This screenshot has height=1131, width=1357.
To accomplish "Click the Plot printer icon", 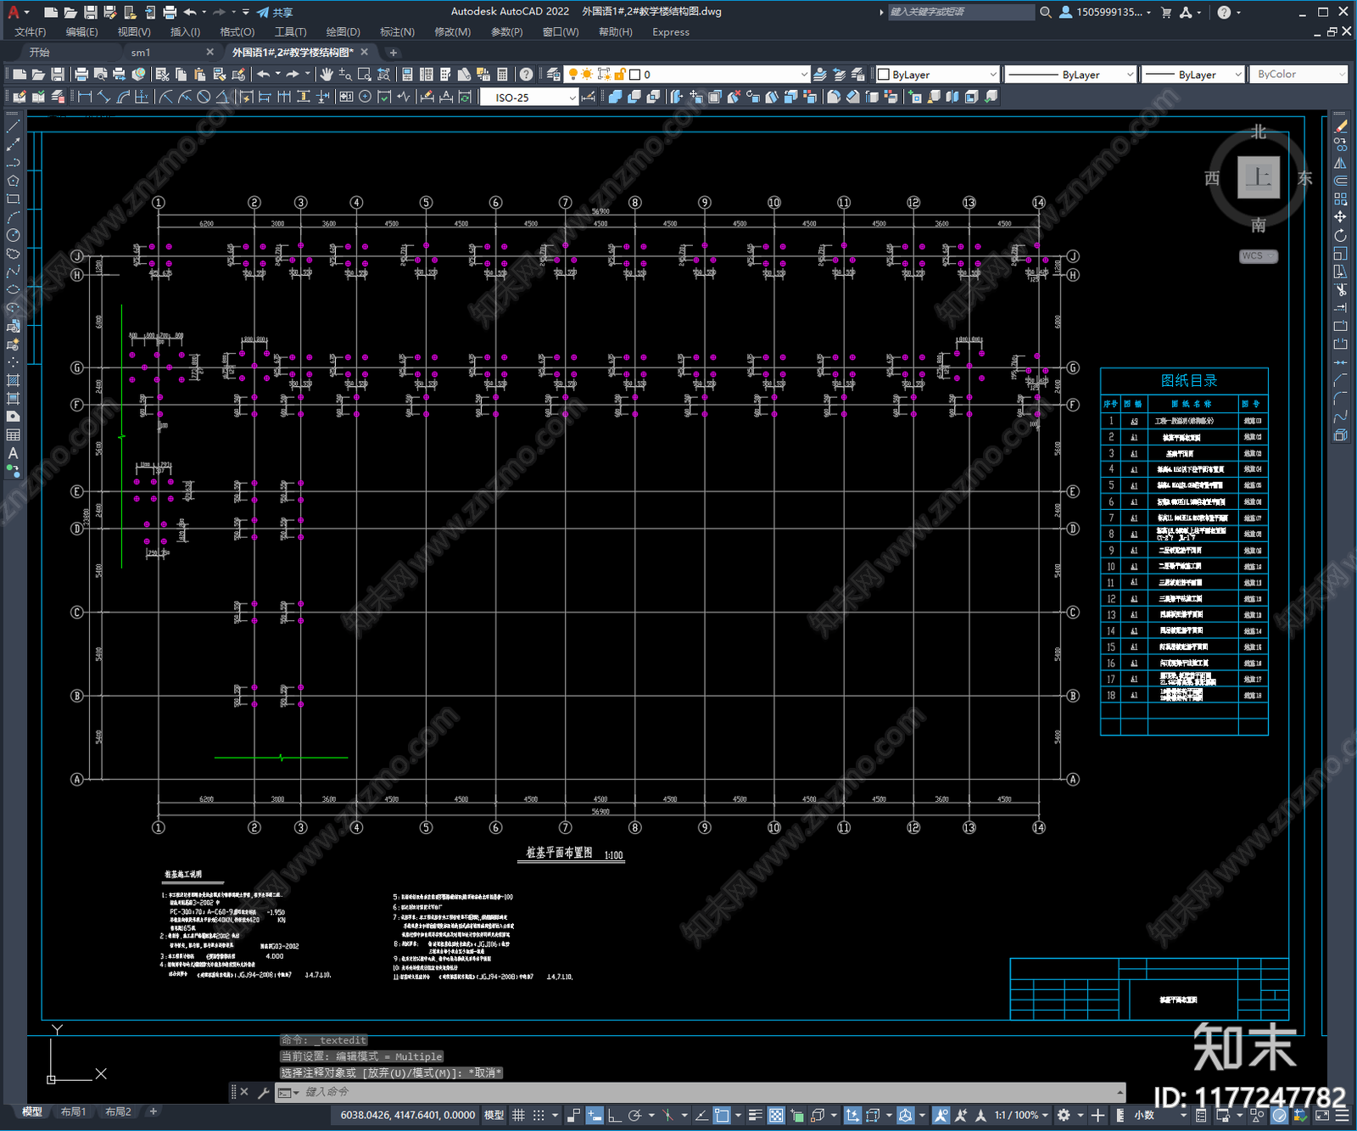I will [x=81, y=75].
